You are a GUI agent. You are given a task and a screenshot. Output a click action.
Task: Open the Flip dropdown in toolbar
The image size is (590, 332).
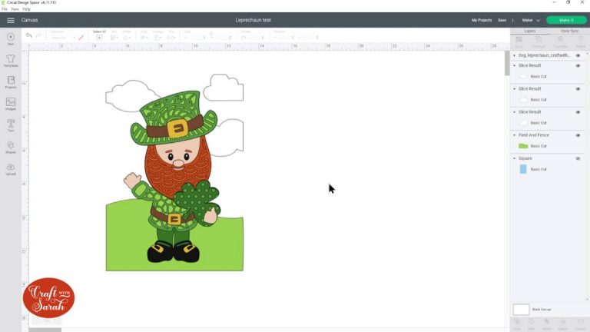point(171,38)
